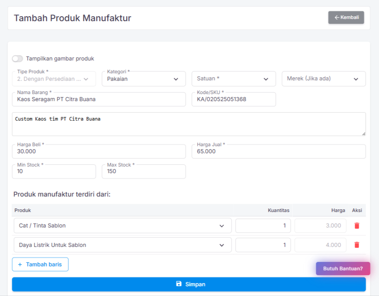
Task: Open the Kategori dropdown
Action: pyautogui.click(x=143, y=79)
